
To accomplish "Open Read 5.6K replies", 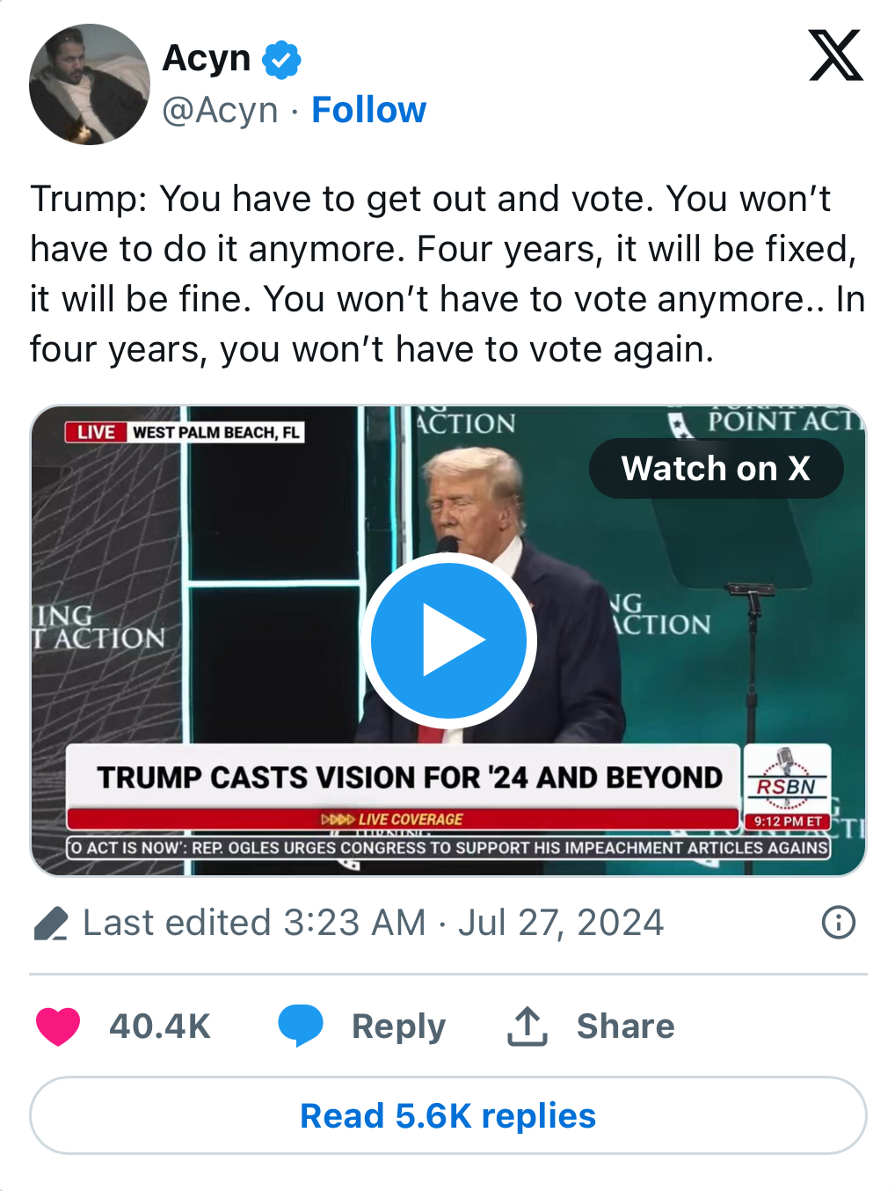I will point(448,1115).
